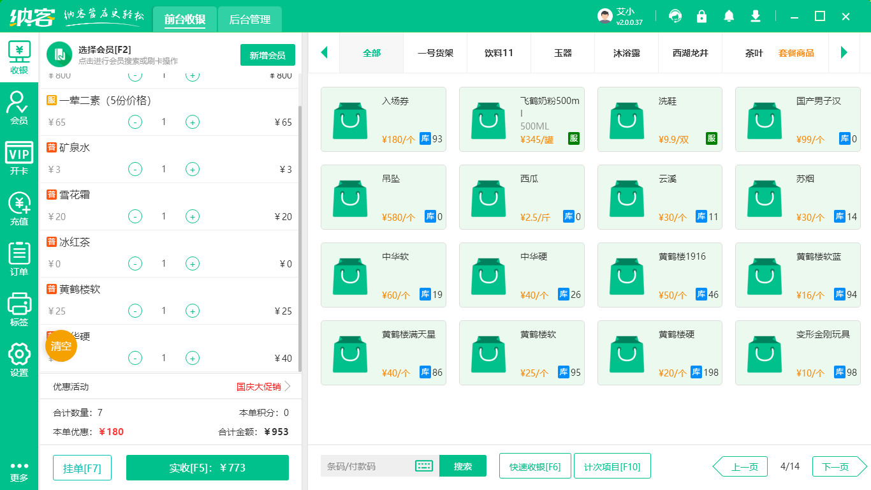871x490 pixels.
Task: Click the notification bell icon
Action: coord(729,16)
